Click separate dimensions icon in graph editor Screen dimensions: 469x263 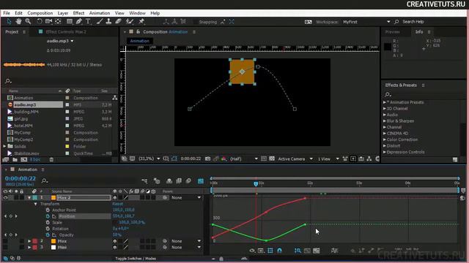pos(335,251)
